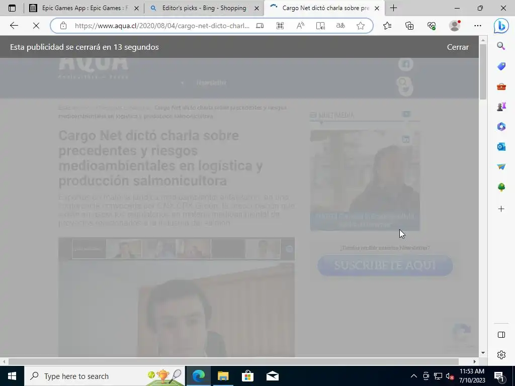Click the address bar URL field
The width and height of the screenshot is (515, 386).
pos(162,26)
